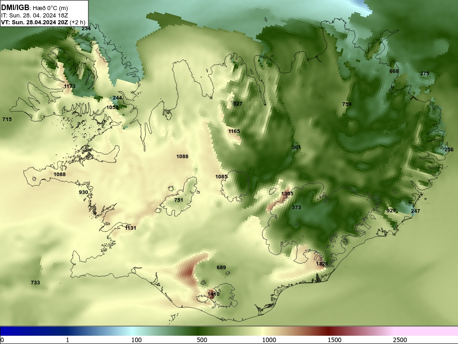Click the 256 height value
Screen dimensions: 458x344
449,150
